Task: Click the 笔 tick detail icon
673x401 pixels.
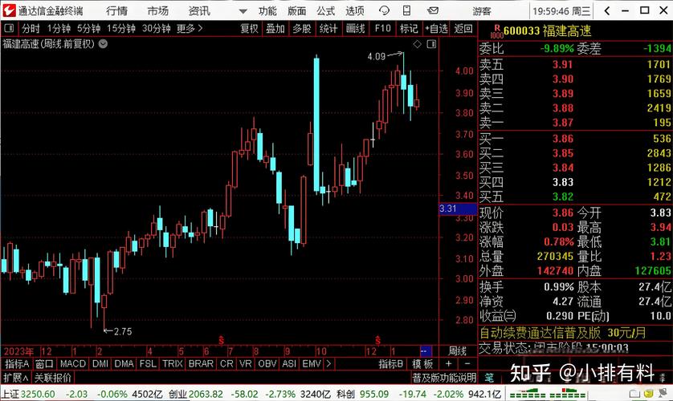Action: (489, 378)
